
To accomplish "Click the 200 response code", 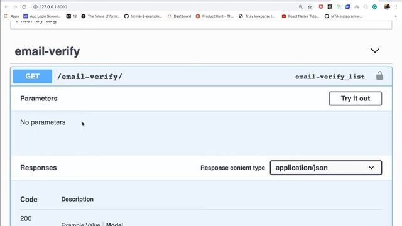I will click(x=26, y=218).
